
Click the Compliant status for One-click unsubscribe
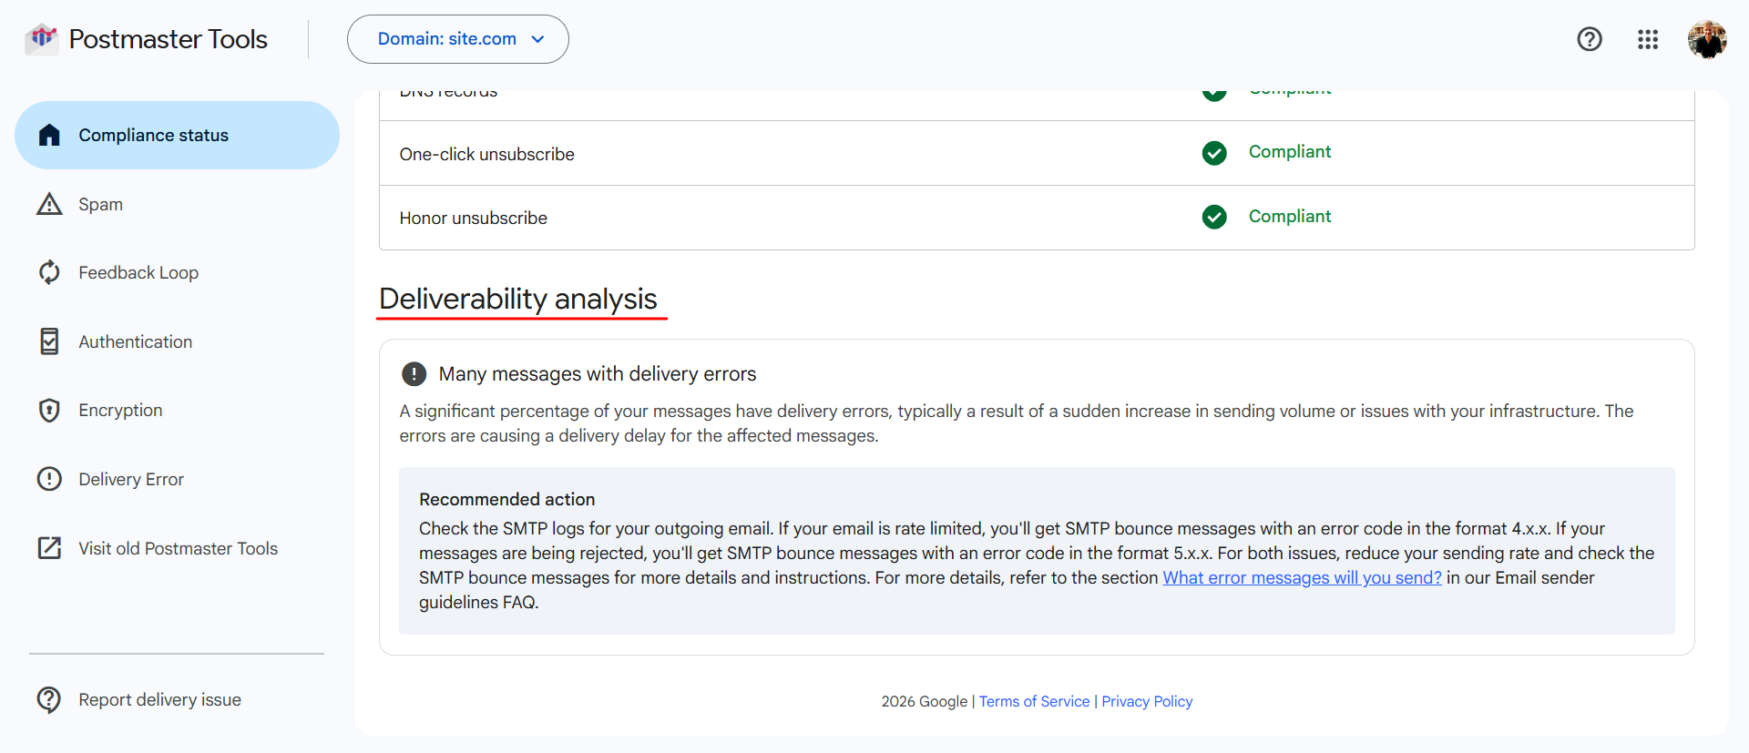coord(1290,152)
